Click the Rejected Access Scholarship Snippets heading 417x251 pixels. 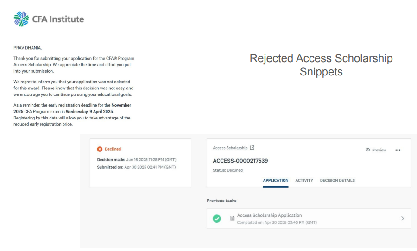tap(321, 65)
